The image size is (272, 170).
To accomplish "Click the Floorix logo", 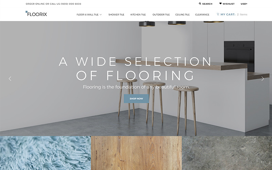I will (x=36, y=14).
